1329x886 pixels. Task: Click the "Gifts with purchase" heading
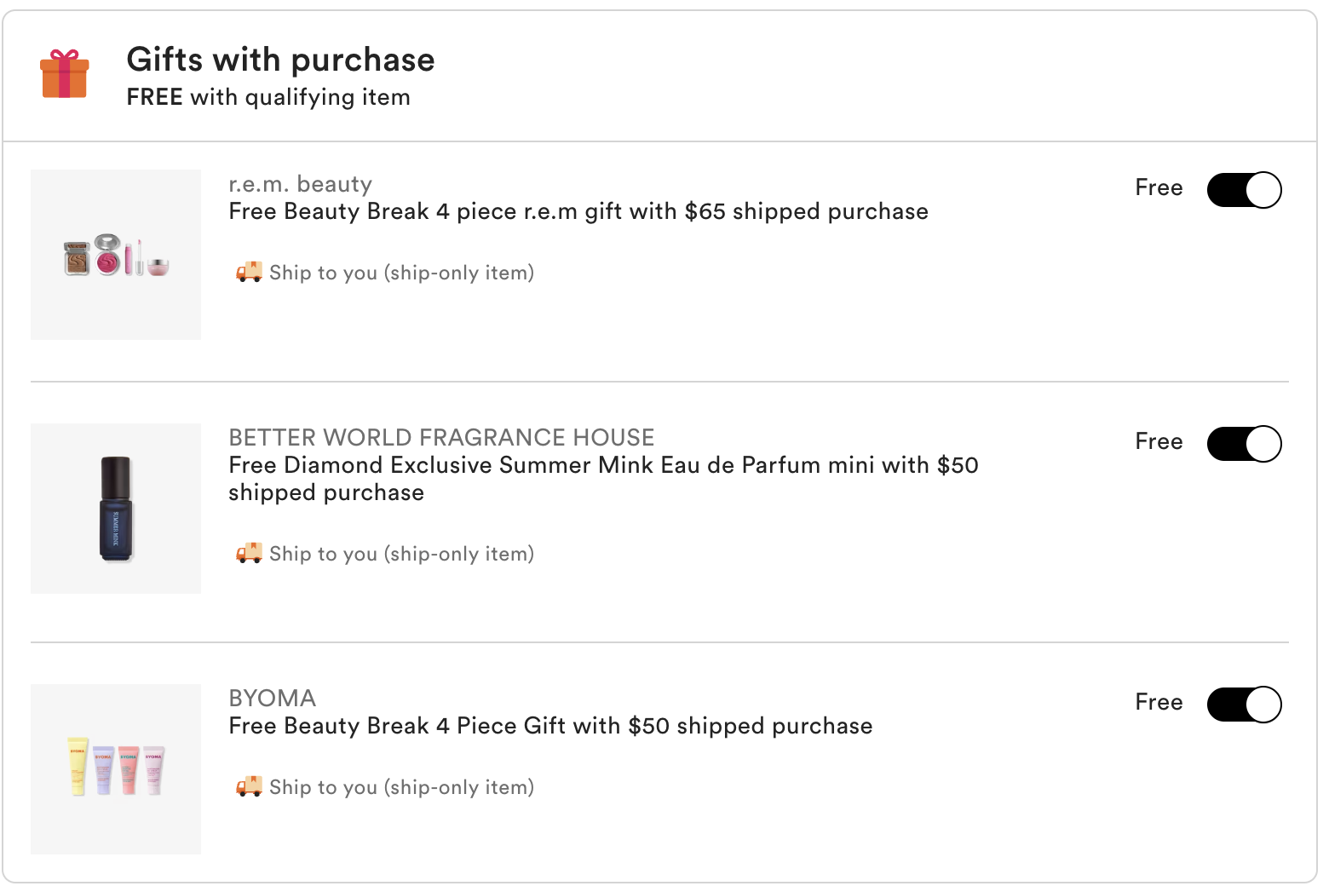tap(280, 60)
